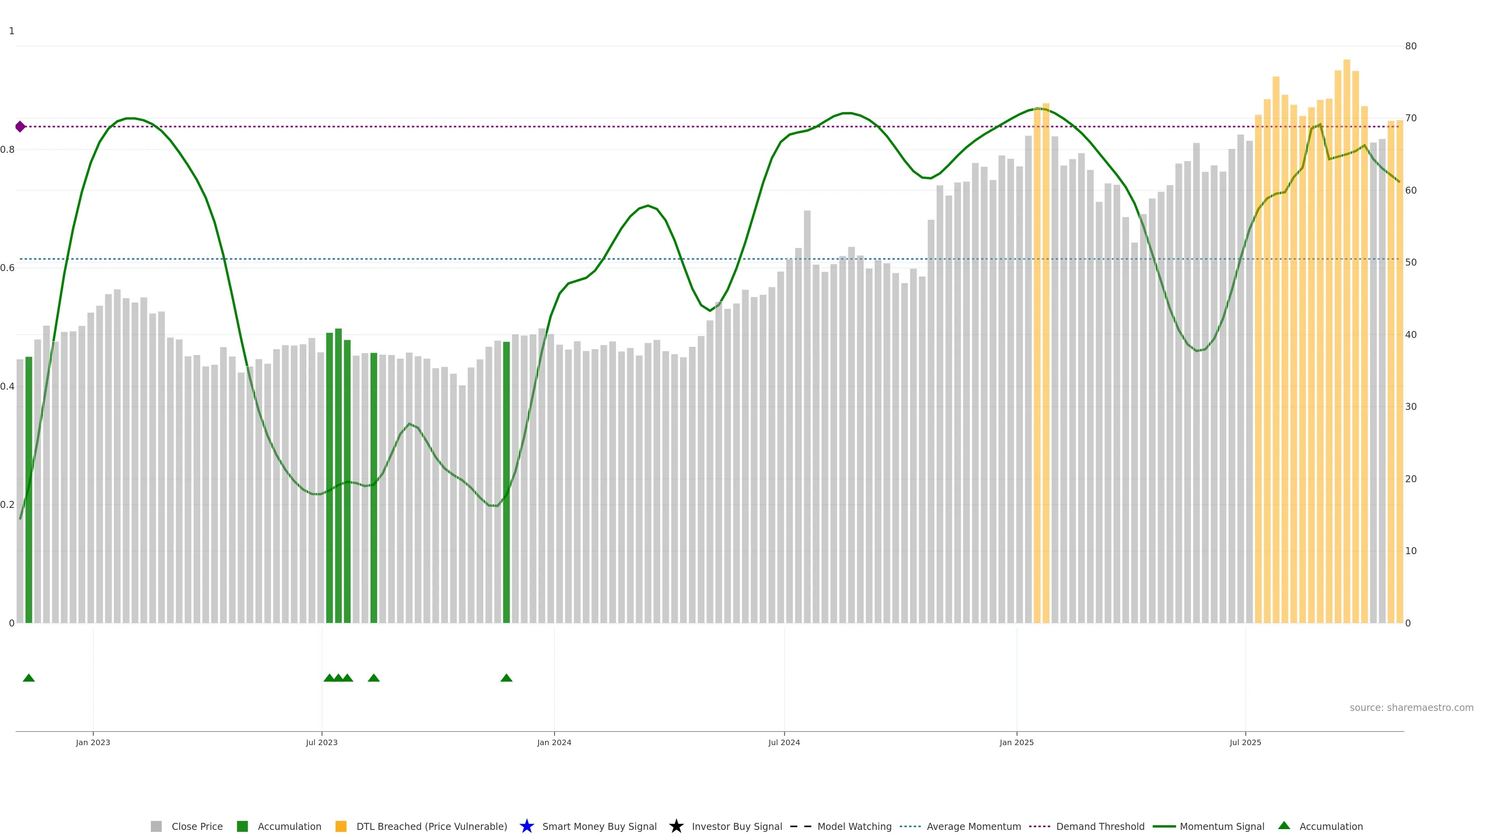Viewport: 1493px width, 840px height.
Task: Click the first accumulation triangle before Jan 2023
Action: click(28, 678)
